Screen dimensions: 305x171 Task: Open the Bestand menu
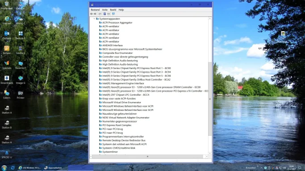point(95,10)
